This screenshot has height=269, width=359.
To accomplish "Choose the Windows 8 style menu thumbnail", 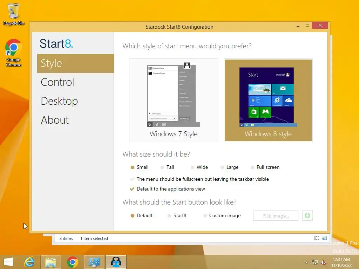I will (x=268, y=100).
